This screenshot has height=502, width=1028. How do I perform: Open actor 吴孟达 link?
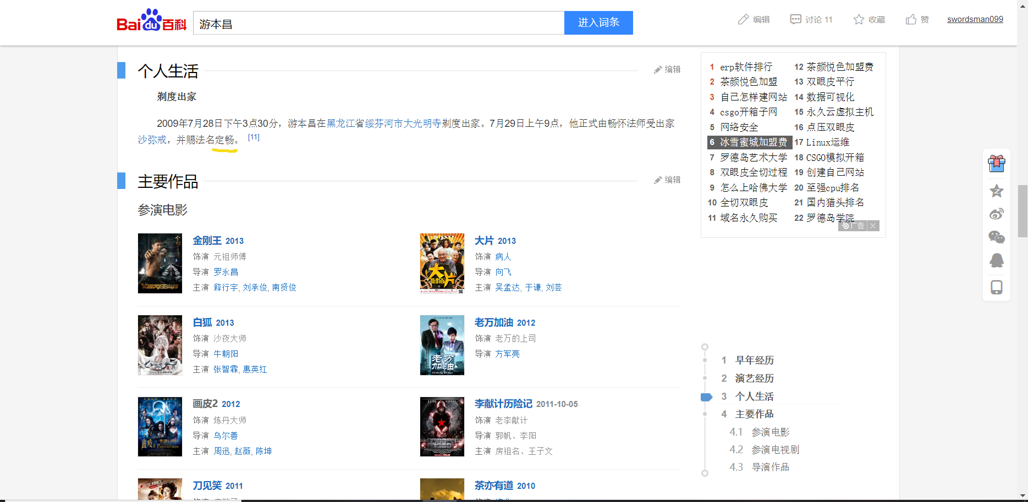click(x=508, y=287)
